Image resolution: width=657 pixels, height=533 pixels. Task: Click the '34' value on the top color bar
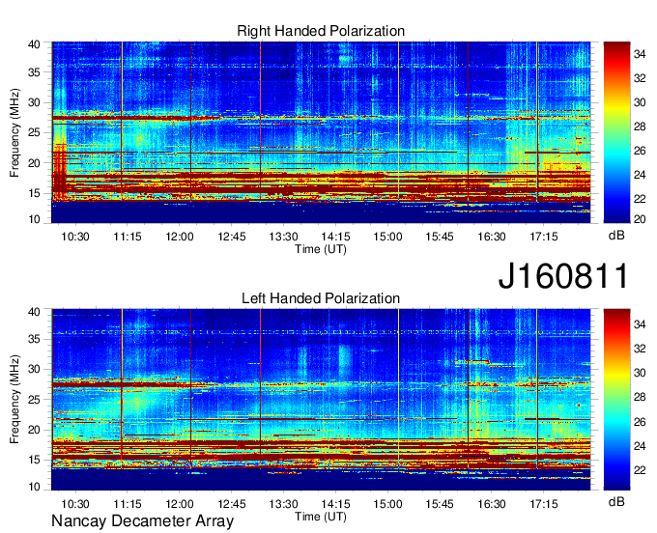(x=640, y=54)
